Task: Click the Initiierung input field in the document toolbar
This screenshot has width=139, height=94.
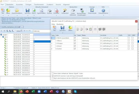Action: point(42,31)
